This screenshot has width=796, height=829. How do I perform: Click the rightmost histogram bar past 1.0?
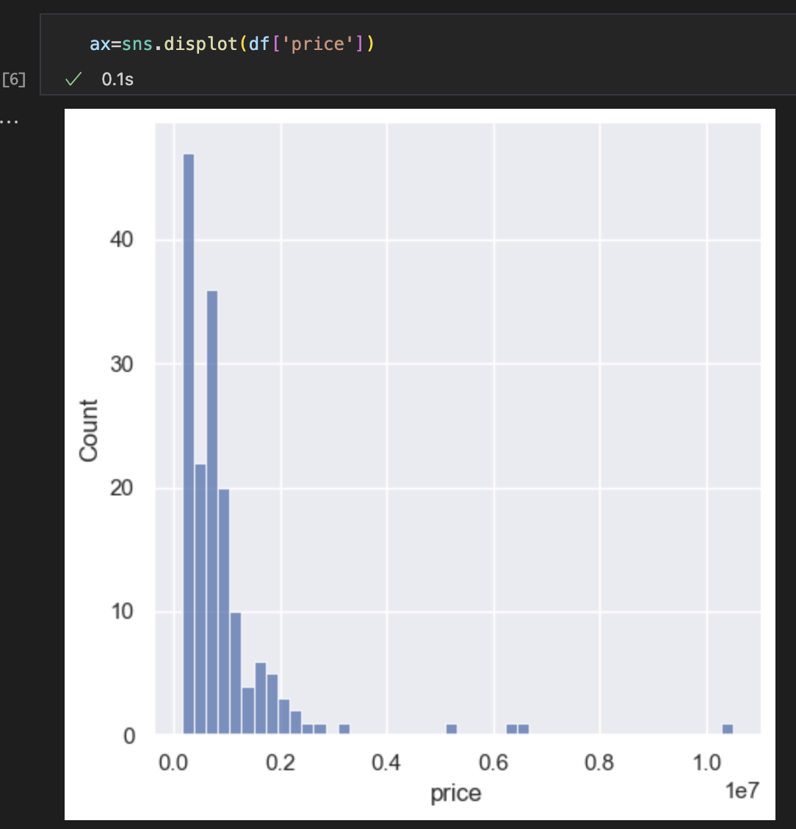tap(728, 729)
